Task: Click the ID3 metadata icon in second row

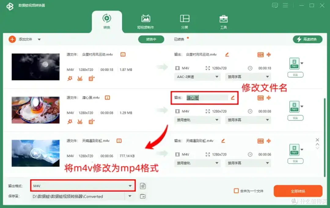Action: (x=261, y=98)
